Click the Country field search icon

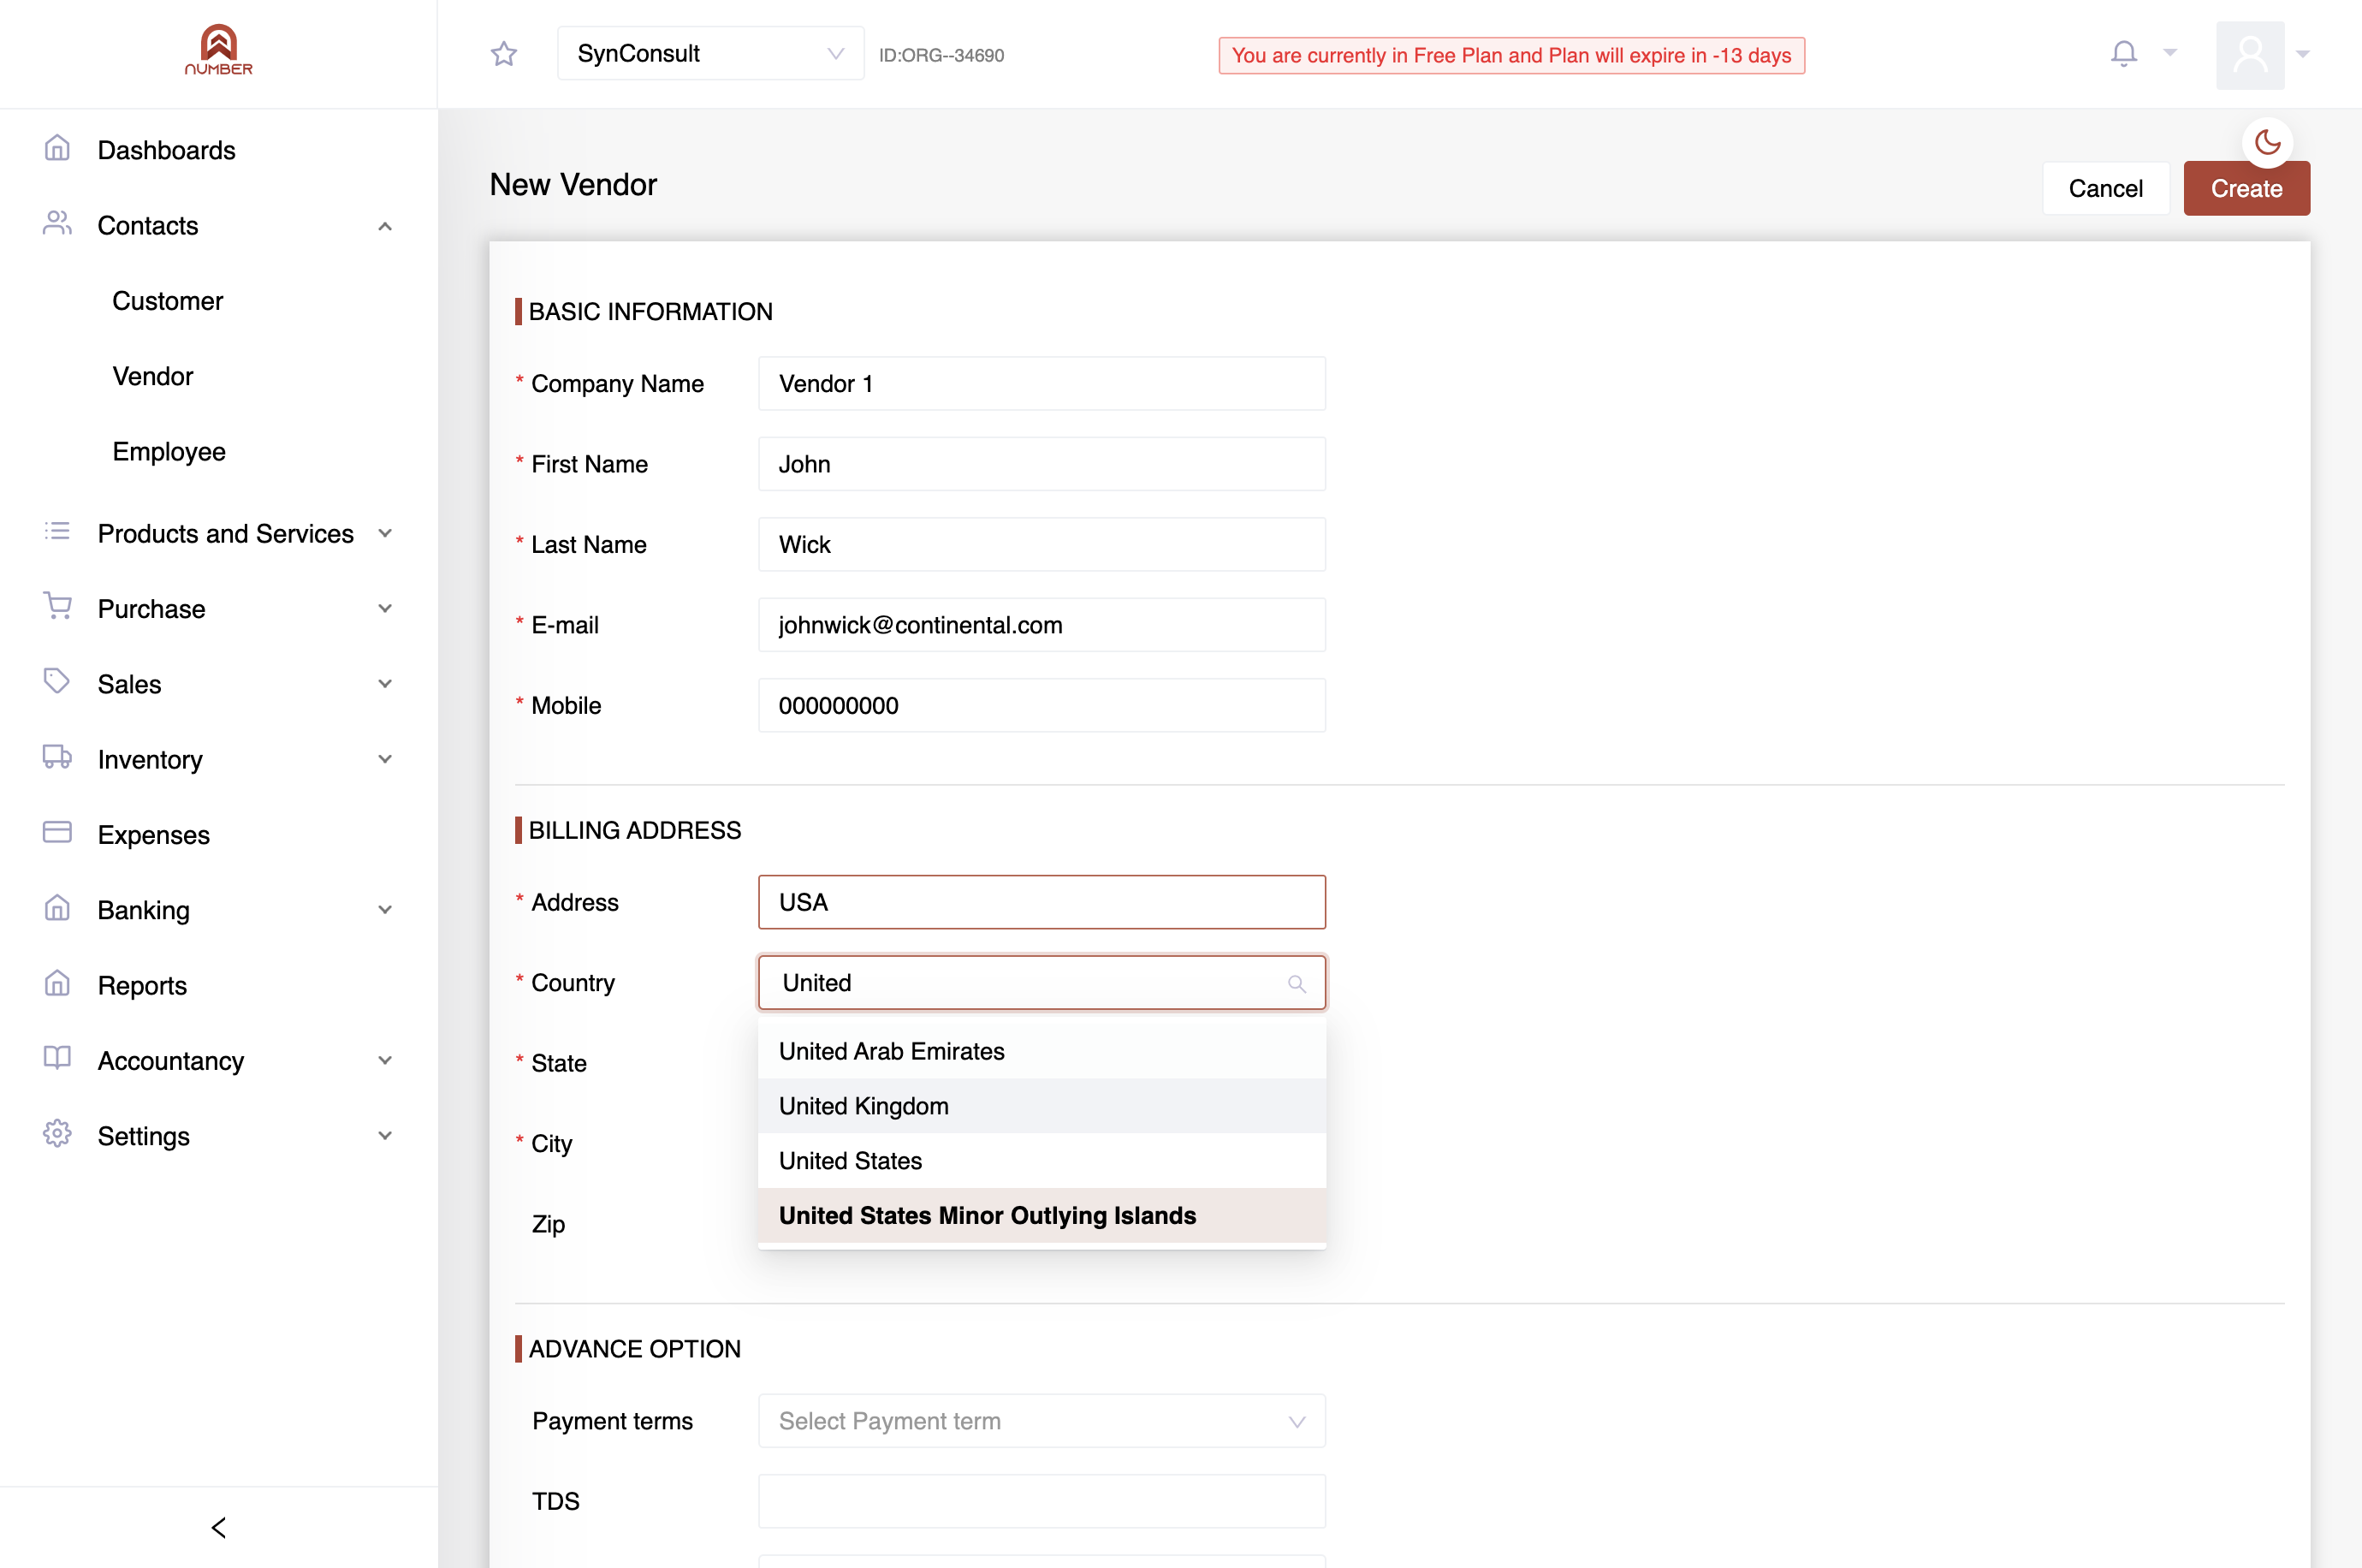(1297, 984)
